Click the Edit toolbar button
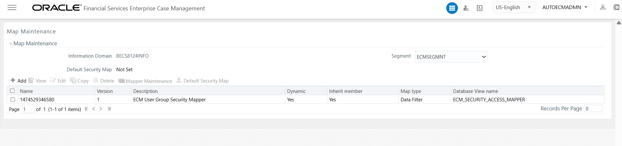The width and height of the screenshot is (622, 146). (58, 81)
